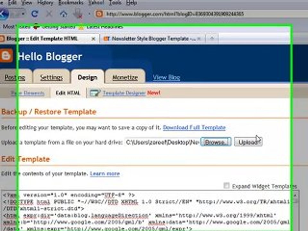Open the Edit menu
Viewport: 308px width, 231px height.
tap(12, 3)
